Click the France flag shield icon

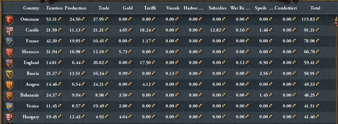10,42
